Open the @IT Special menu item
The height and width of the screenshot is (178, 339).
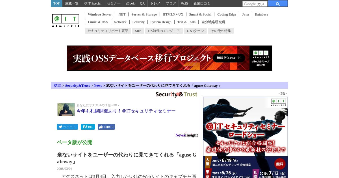coord(93,3)
